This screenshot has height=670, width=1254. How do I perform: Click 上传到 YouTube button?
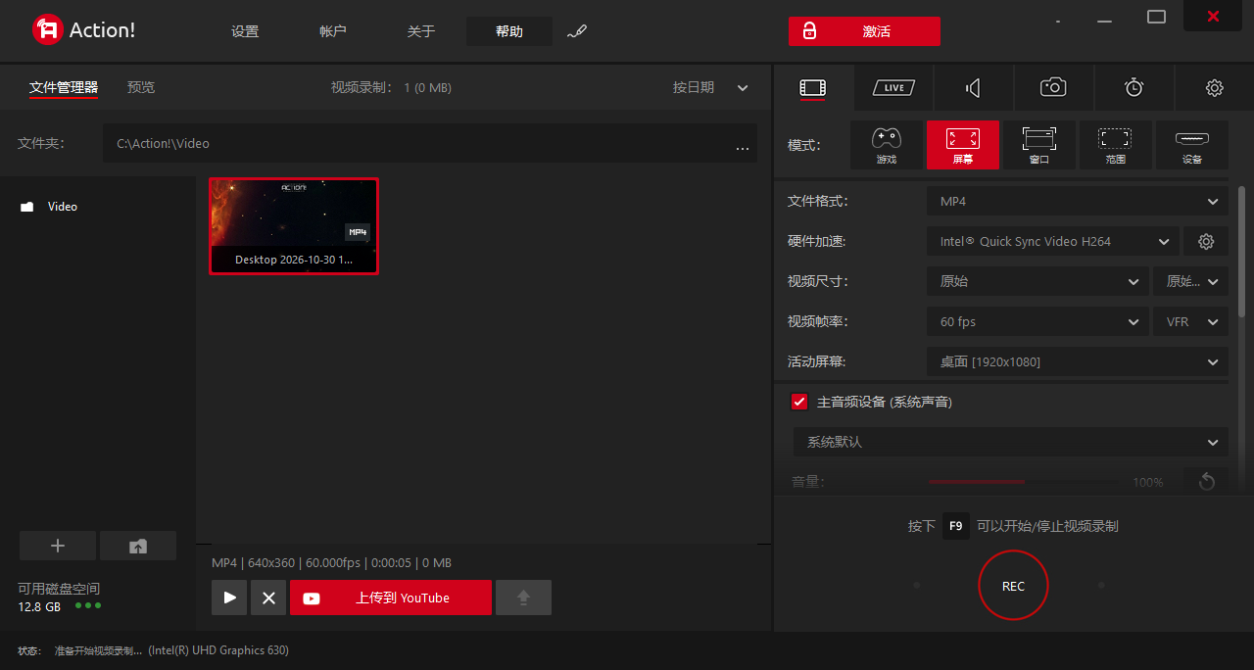point(391,598)
